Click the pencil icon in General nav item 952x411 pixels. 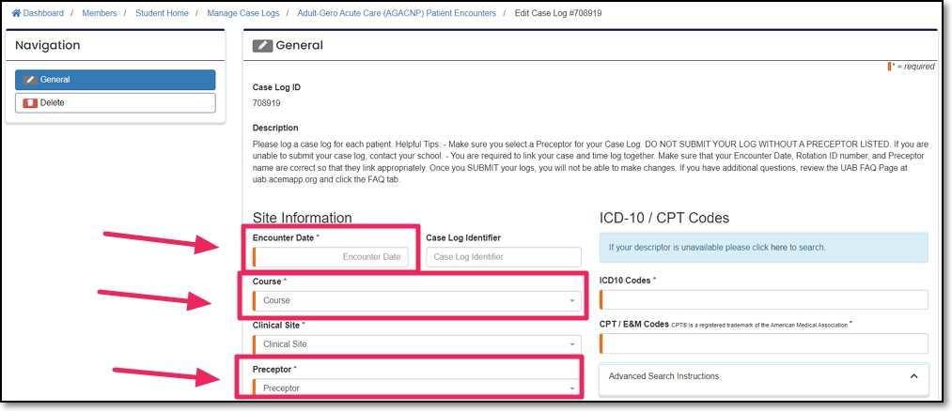[x=30, y=80]
